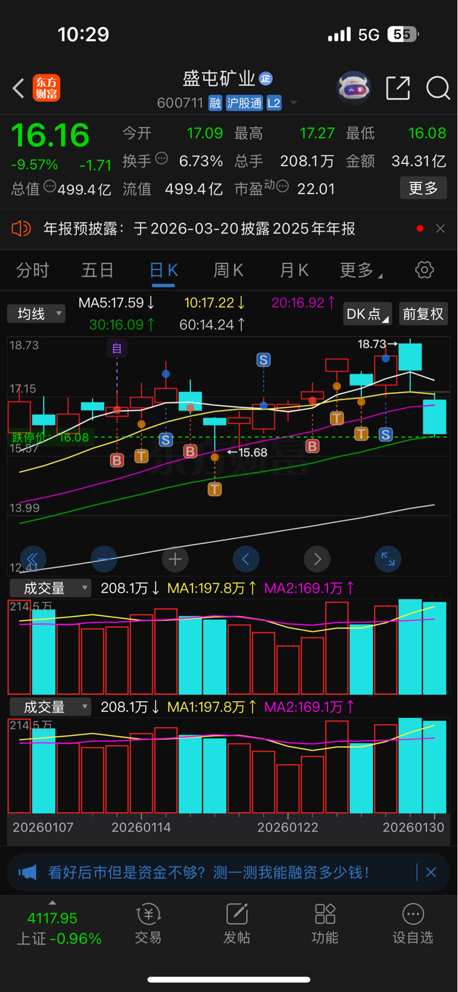Tap the blue S marker above 15.68 label

pos(263,359)
